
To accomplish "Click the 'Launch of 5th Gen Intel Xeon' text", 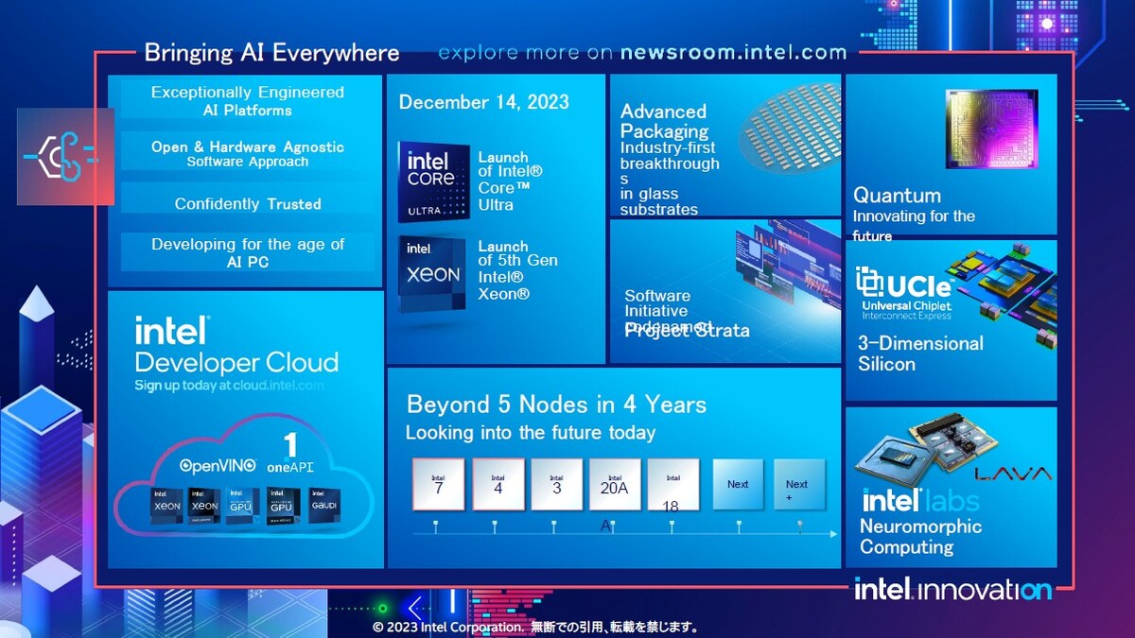I will point(518,270).
